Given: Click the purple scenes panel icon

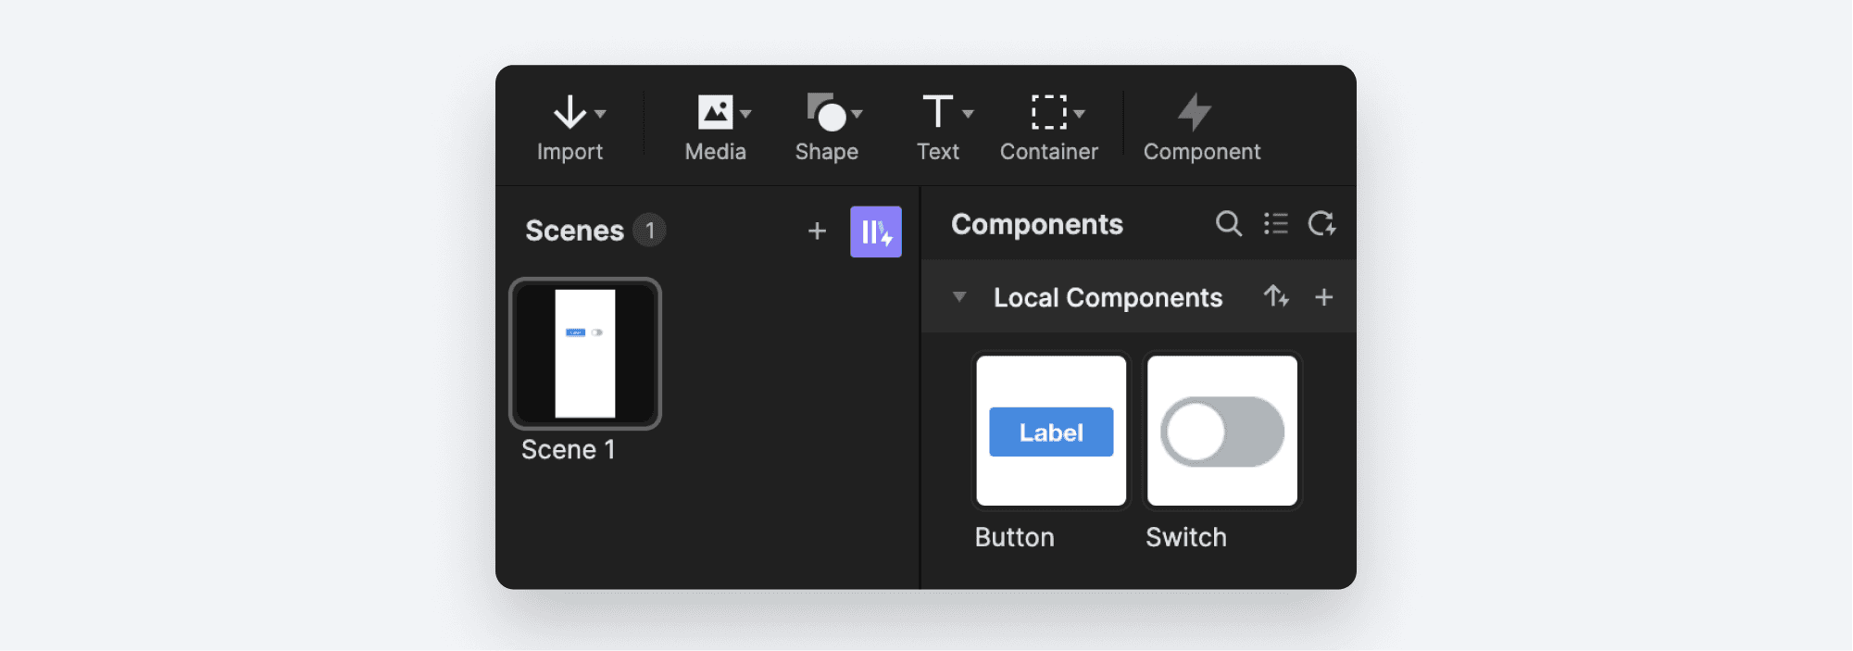Looking at the screenshot, I should tap(875, 232).
